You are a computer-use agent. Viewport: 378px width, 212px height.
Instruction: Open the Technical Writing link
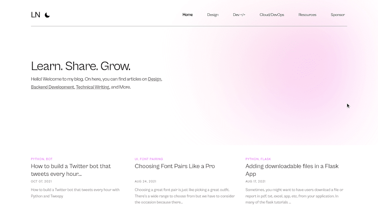tap(93, 87)
